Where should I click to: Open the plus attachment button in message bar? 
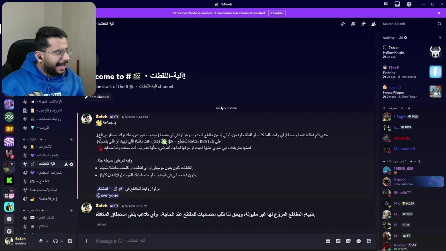(x=86, y=241)
